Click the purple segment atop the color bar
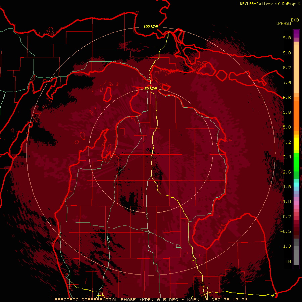Screen dimensions: 302x302 [x=296, y=34]
